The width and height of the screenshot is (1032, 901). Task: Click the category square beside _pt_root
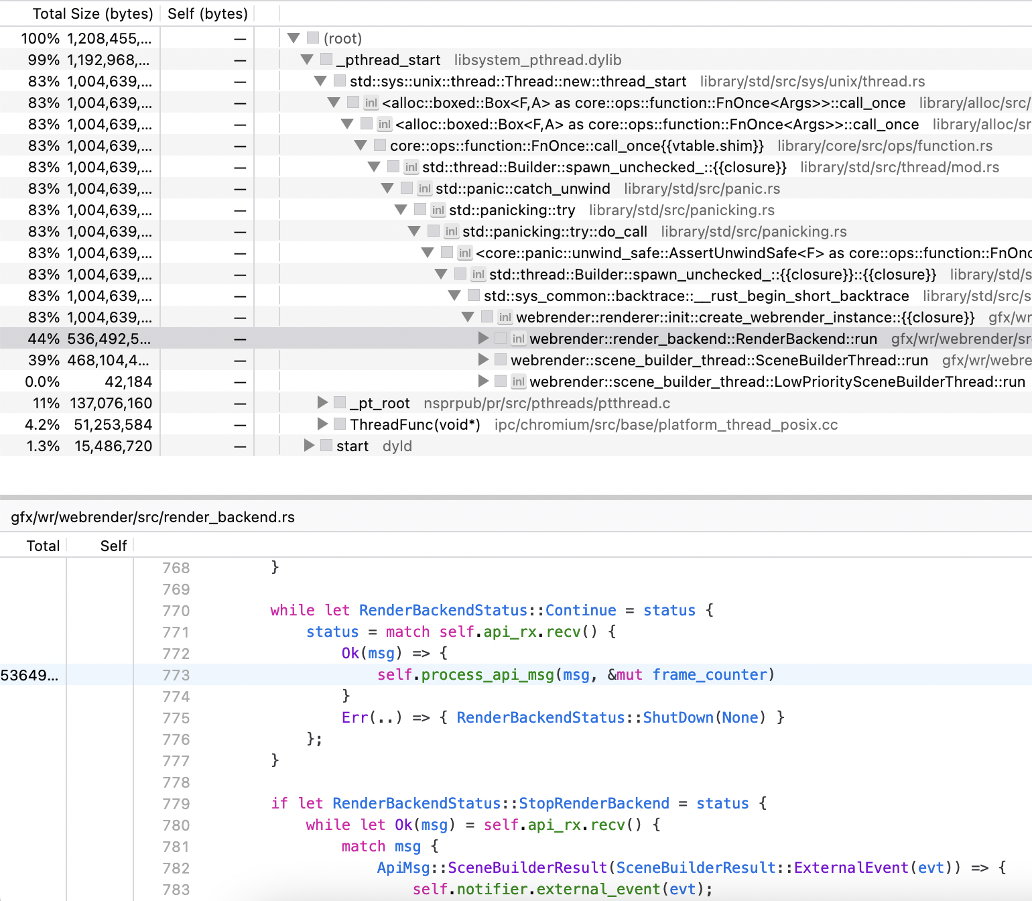[340, 403]
